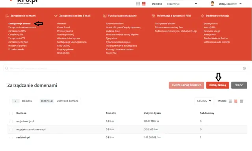This screenshot has width=252, height=151.
Task: Check the mojadoeohje.pl row checkbox
Action: point(11,122)
